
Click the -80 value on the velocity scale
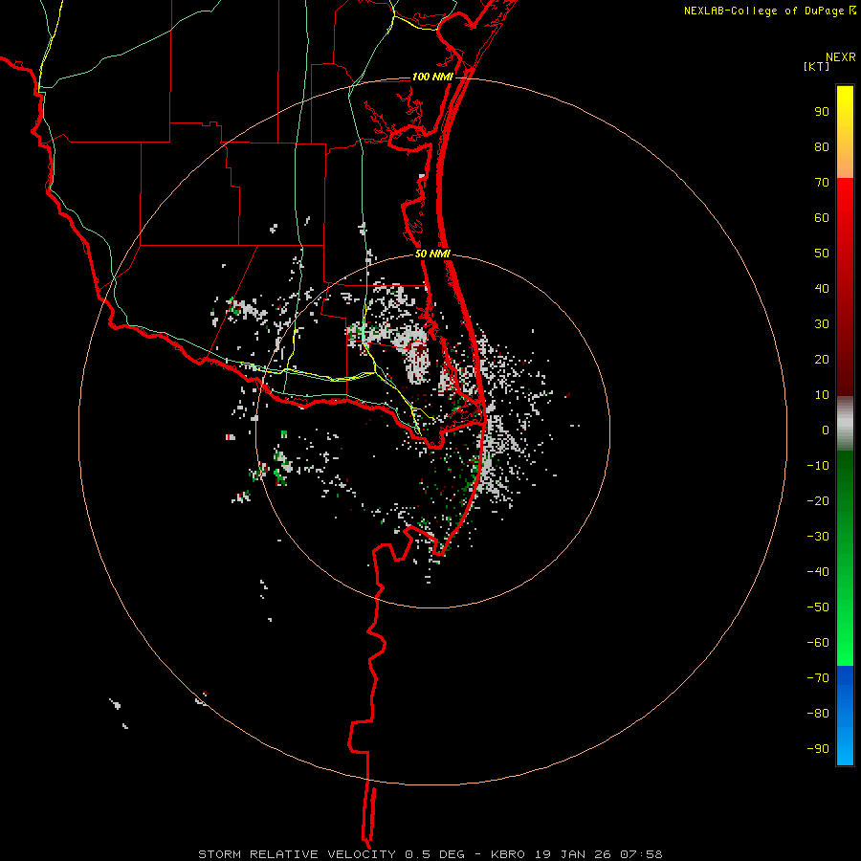coord(818,714)
